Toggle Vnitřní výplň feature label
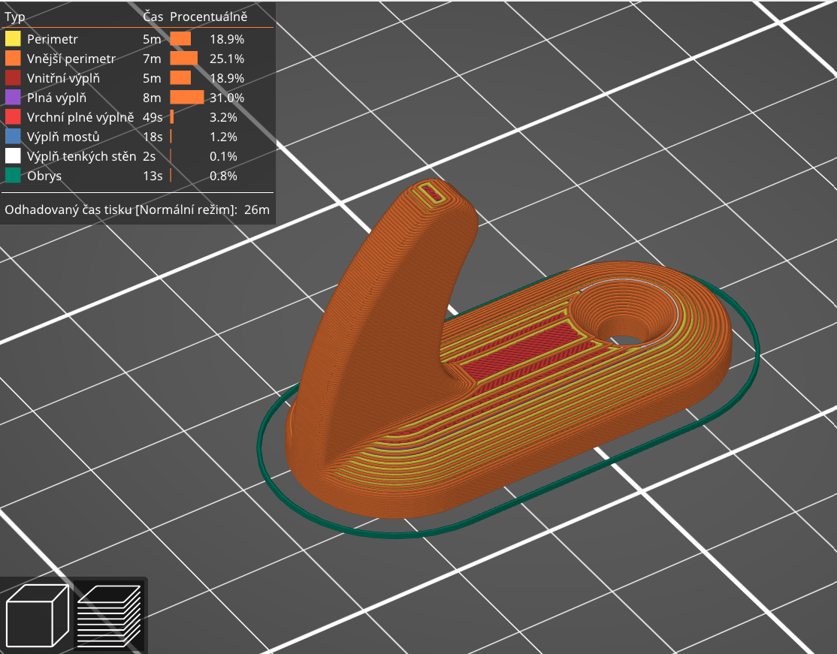The height and width of the screenshot is (654, 837). 63,78
